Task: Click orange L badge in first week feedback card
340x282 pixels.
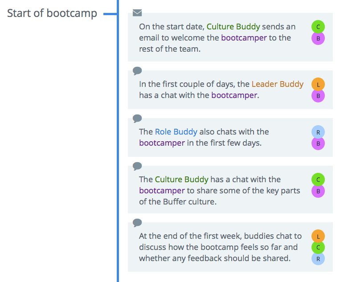Action: [x=318, y=236]
